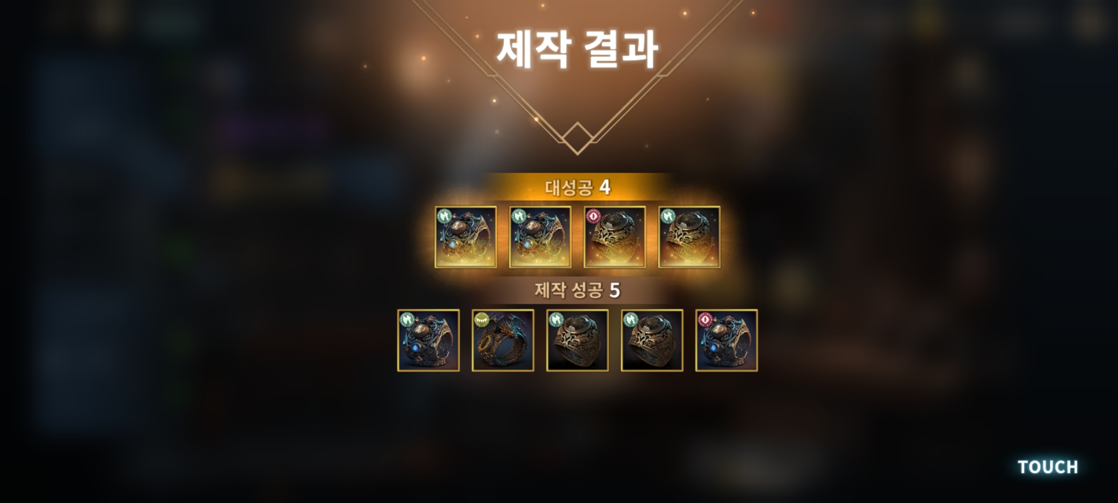The height and width of the screenshot is (503, 1118).
Task: Select the fourth ring in 대성공 row
Action: (x=689, y=237)
